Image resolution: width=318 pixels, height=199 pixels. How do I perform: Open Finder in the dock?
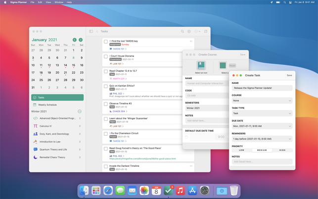[x=84, y=191]
